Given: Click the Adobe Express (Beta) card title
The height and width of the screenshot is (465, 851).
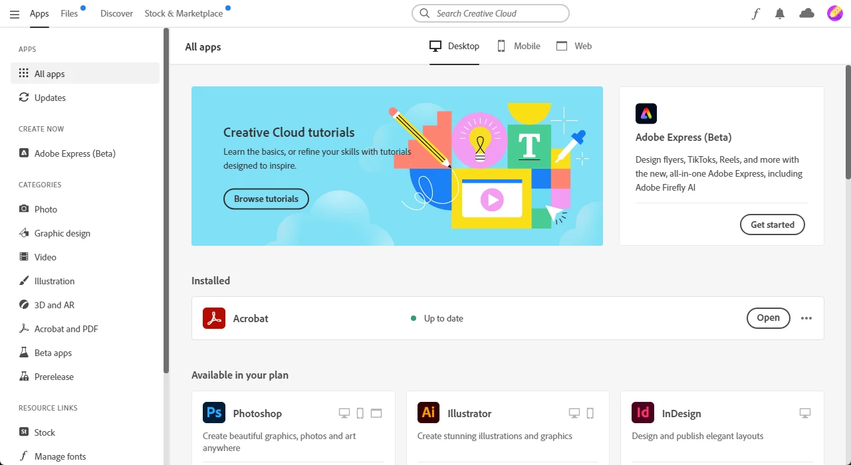Looking at the screenshot, I should tap(683, 138).
